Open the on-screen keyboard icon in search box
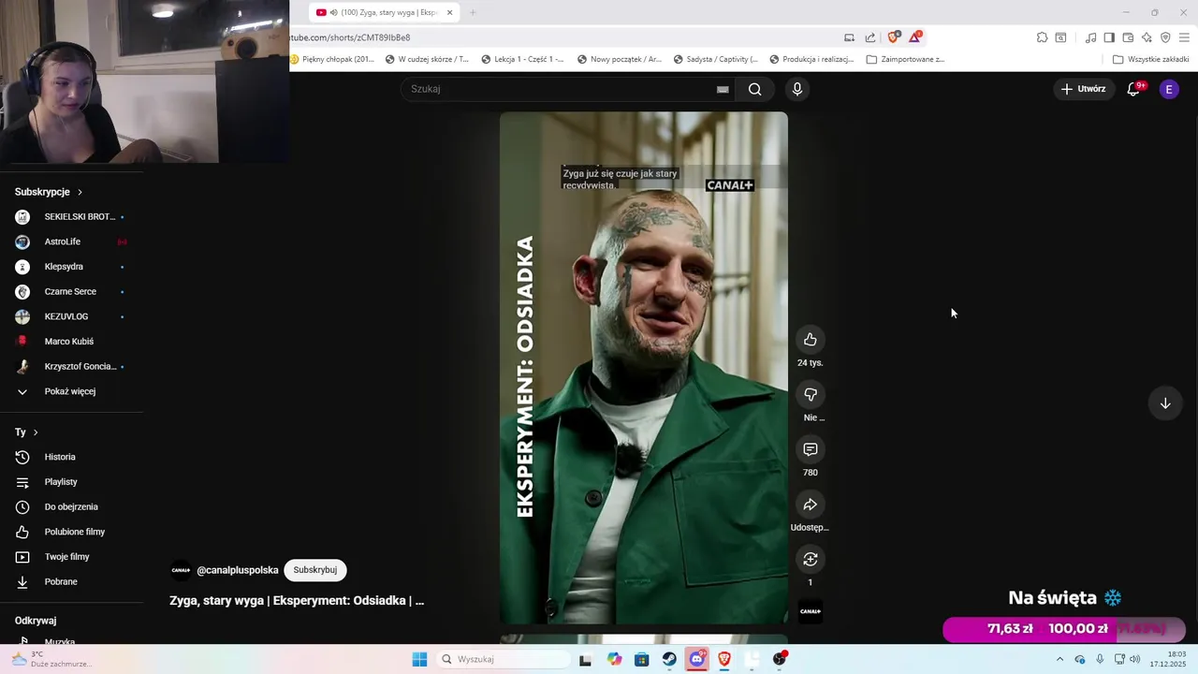This screenshot has height=674, width=1198. point(723,89)
